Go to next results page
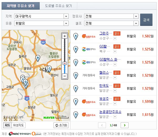Viewport: 158px width, 137px height. coord(125,125)
